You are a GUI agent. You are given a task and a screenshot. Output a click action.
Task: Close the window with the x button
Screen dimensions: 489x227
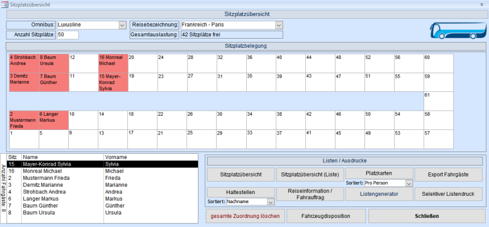(x=482, y=5)
